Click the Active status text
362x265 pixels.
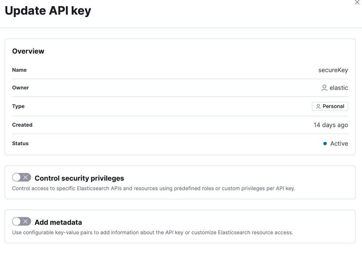point(339,143)
